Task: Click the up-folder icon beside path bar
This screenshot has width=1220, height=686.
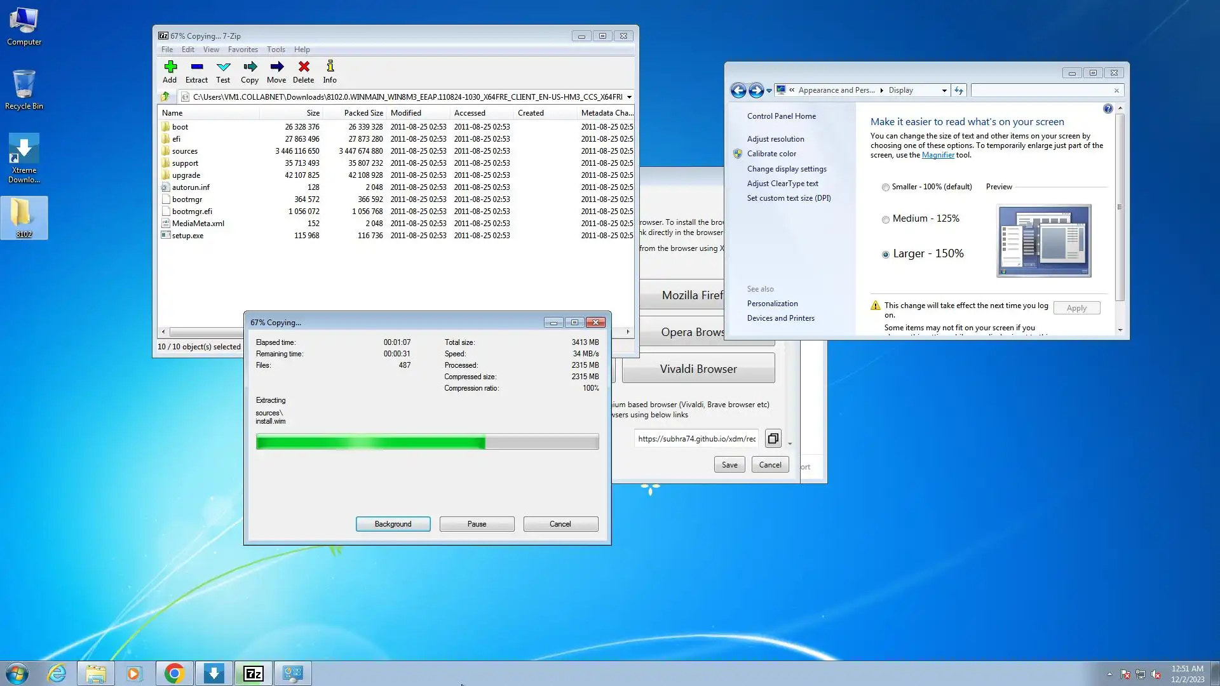Action: 166,97
